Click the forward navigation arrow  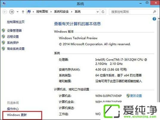[12, 12]
